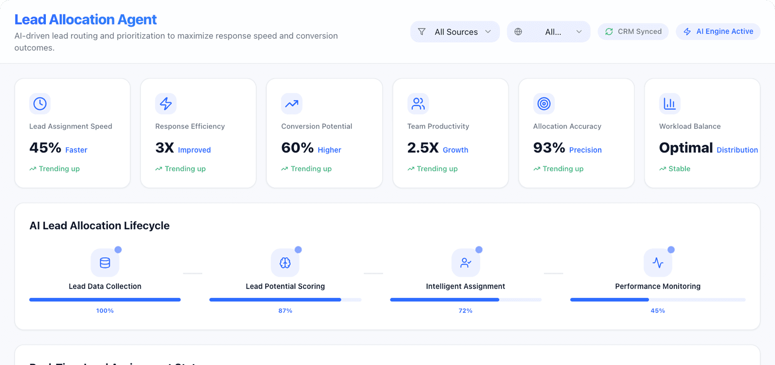
Task: Click the target icon on Allocation Accuracy card
Action: tap(544, 104)
